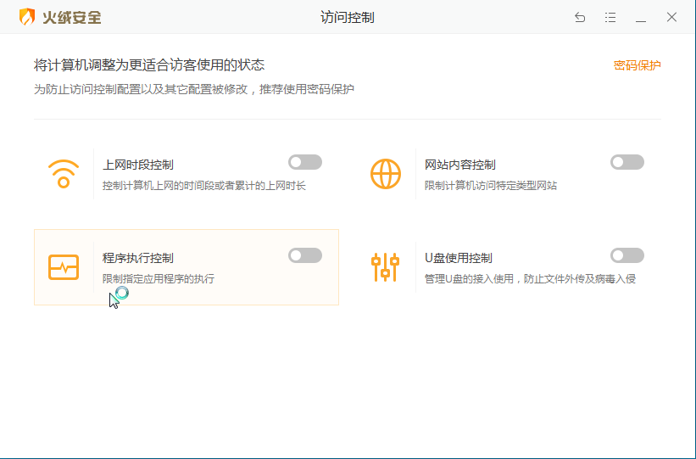Open 网站内容控制 settings by its title
696x459 pixels.
coord(460,165)
